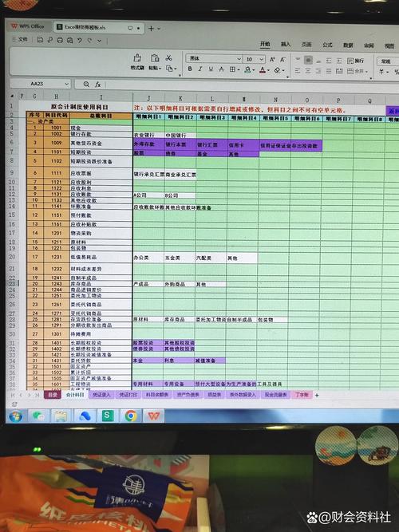Toggle Underline formatting
The image size is (399, 532).
(x=211, y=69)
